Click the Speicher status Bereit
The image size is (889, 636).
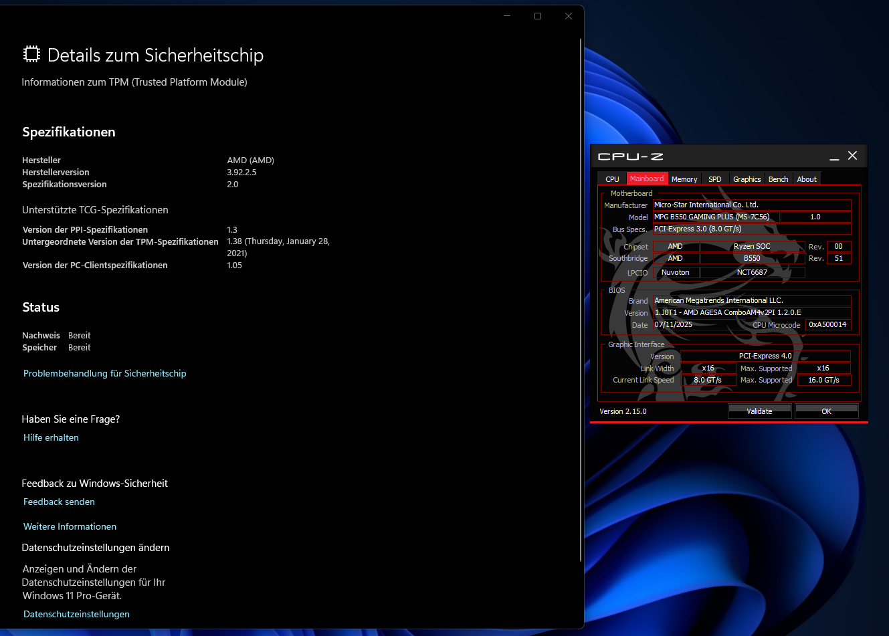[79, 347]
